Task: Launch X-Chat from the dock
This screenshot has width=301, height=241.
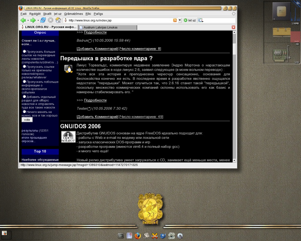Action: (155, 236)
